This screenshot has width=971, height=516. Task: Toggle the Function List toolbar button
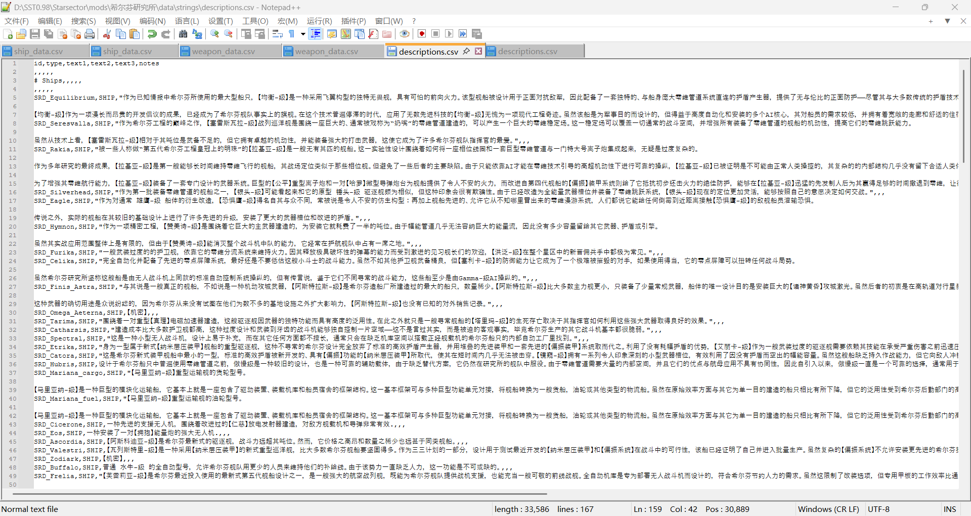click(373, 34)
